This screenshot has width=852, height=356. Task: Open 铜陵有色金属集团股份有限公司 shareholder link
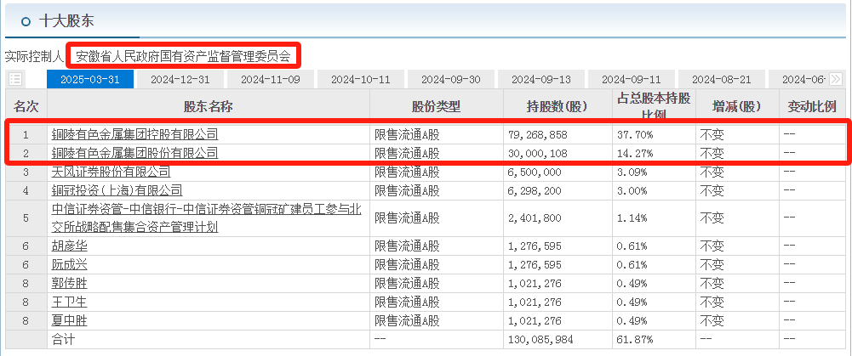134,153
